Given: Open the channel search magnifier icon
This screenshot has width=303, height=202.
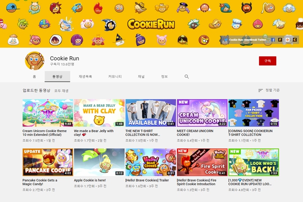Looking at the screenshot, I should pyautogui.click(x=187, y=76).
